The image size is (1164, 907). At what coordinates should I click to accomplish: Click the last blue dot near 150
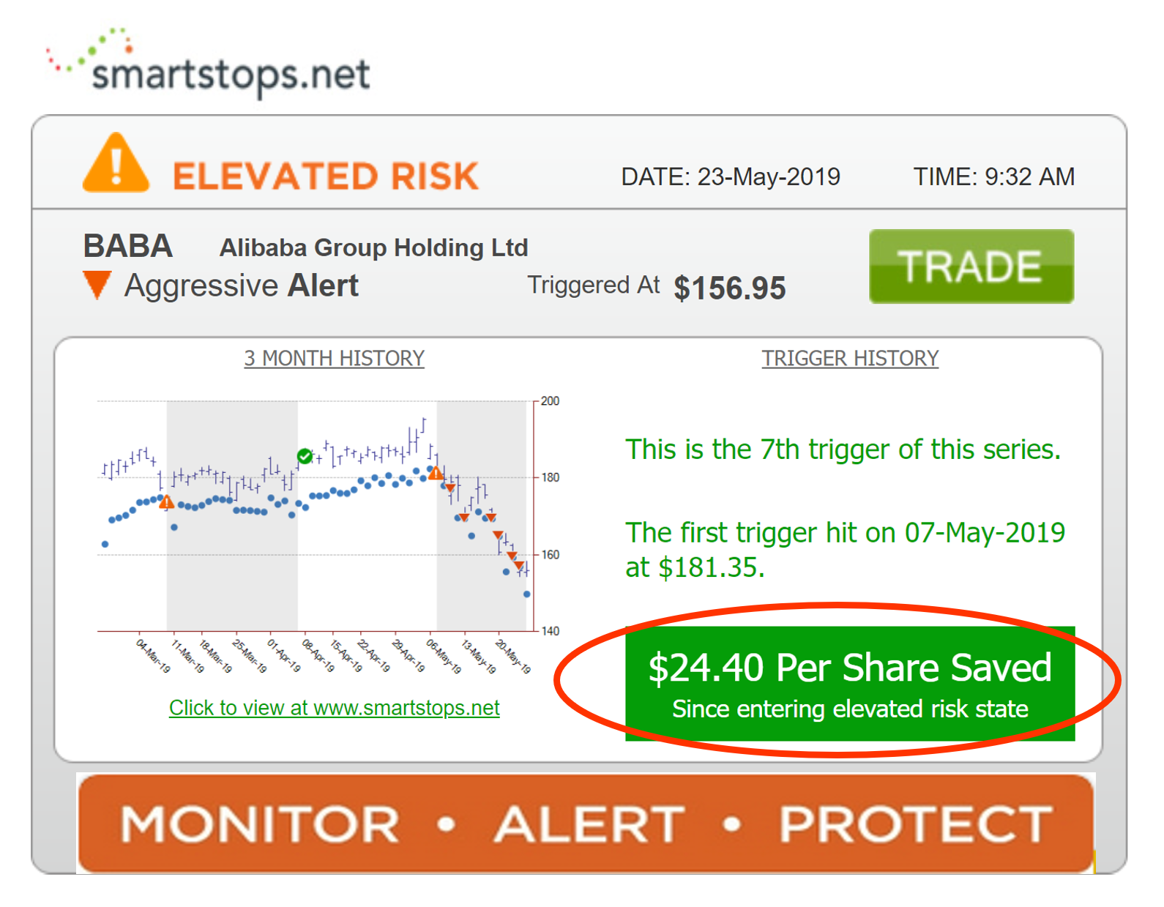point(527,594)
